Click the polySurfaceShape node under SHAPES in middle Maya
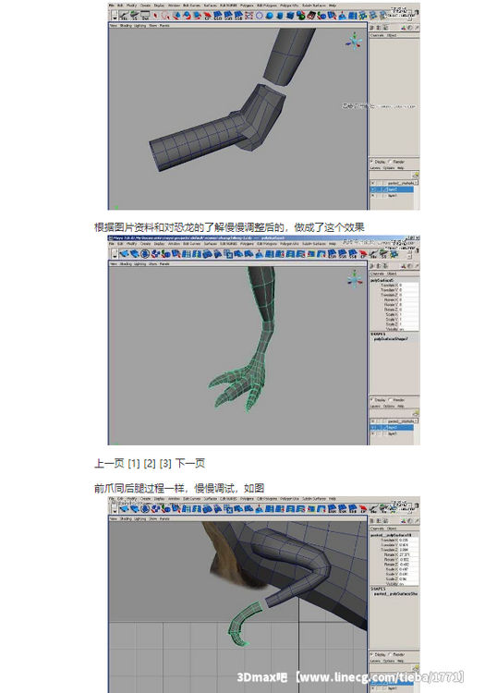This screenshot has width=497, height=693. tap(391, 339)
